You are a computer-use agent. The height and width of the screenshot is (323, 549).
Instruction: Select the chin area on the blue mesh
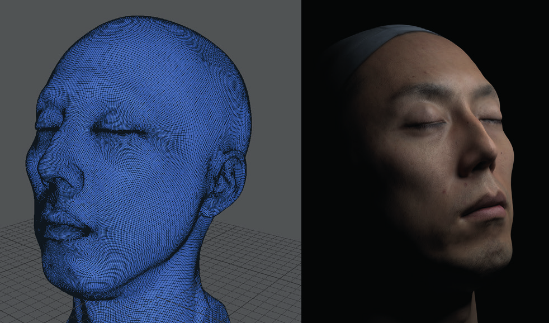[x=72, y=269]
